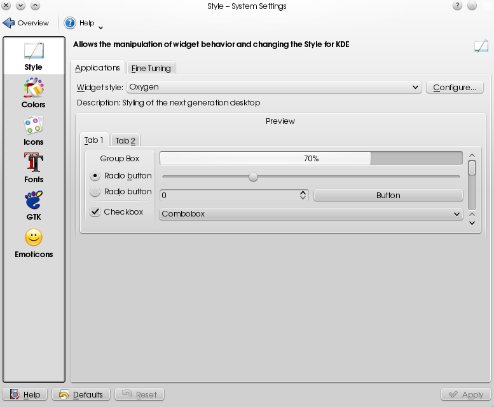Open the Style settings module in sidebar
494x407 pixels.
34,57
